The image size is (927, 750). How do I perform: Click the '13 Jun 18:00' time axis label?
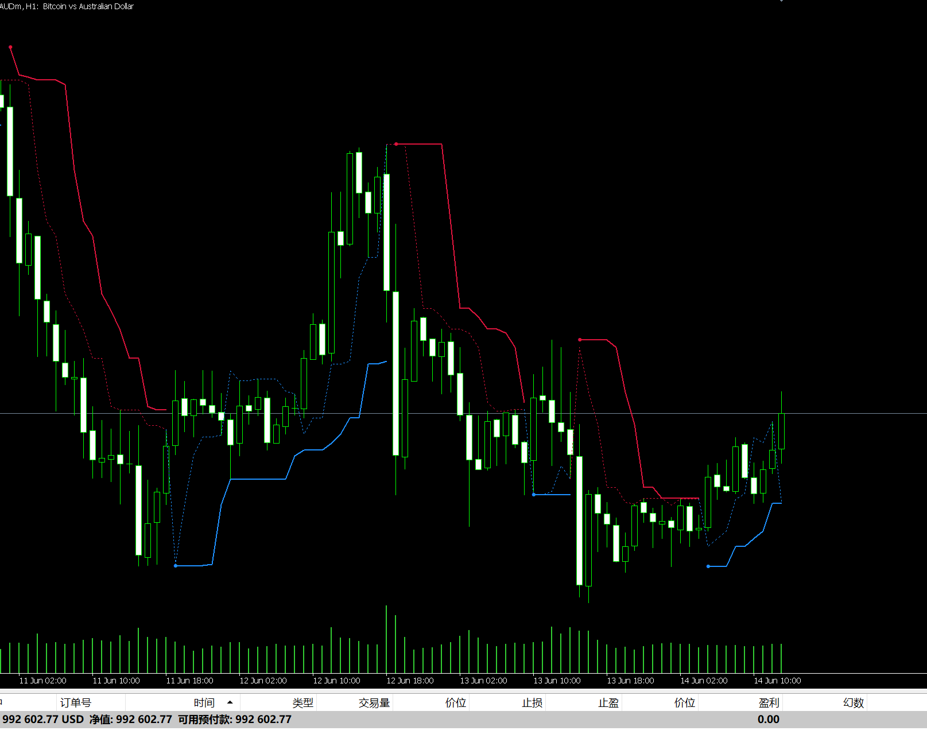(x=631, y=681)
